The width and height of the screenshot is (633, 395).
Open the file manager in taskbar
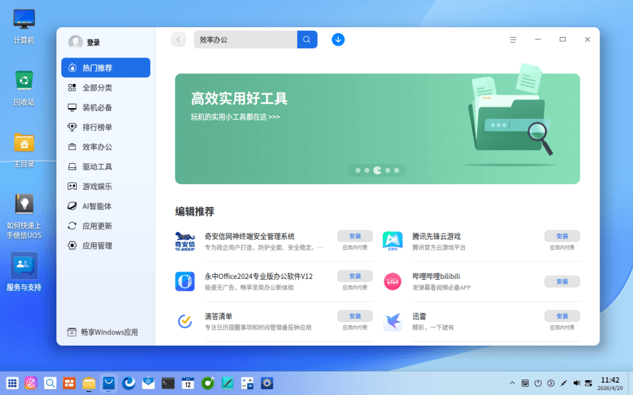[89, 383]
